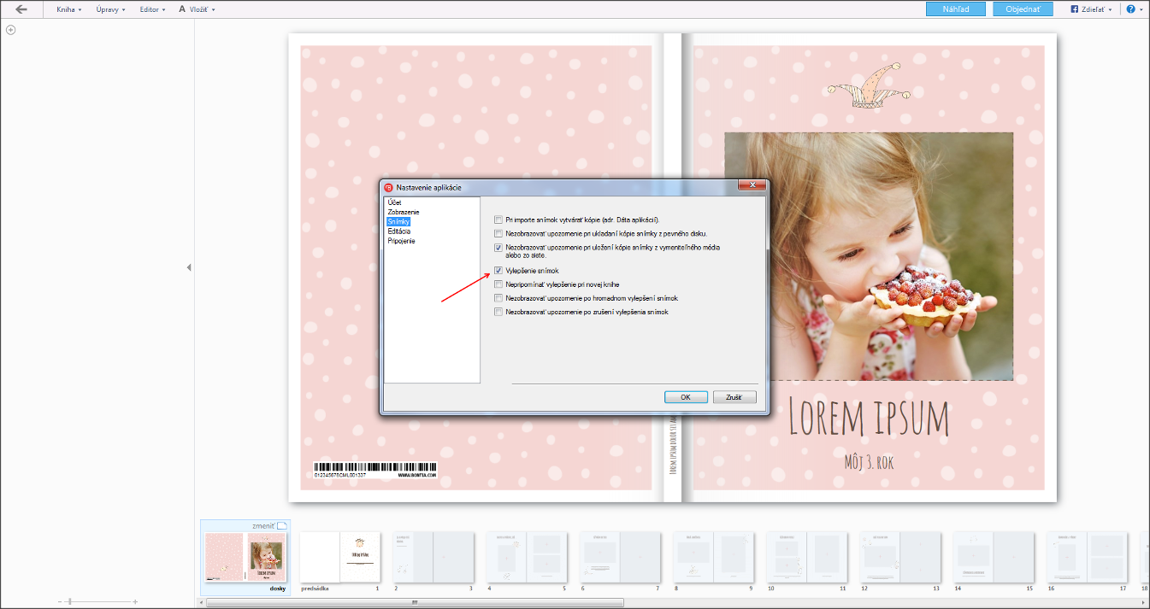Click the Facebook icon beside Zdieľať
Screen dimensions: 1150x609
tap(1075, 9)
